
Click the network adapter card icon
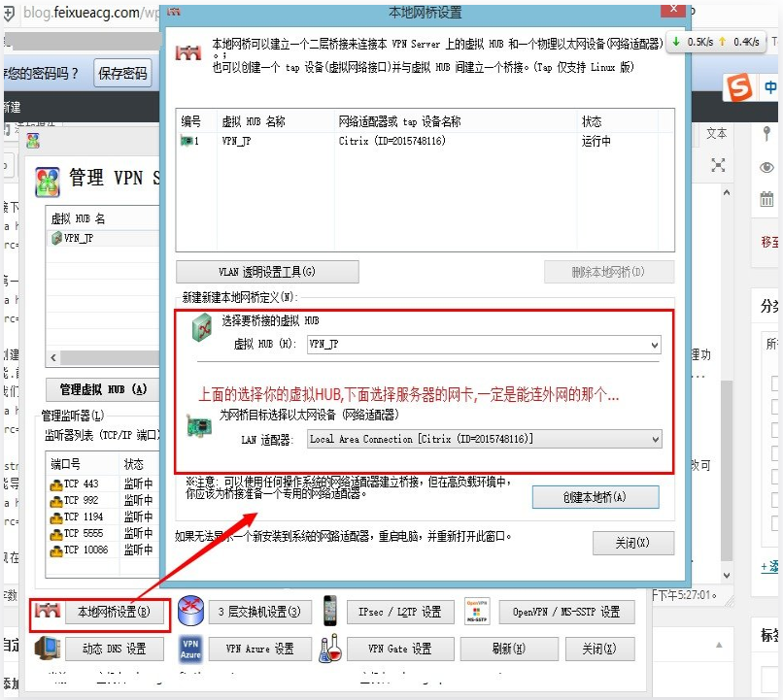click(199, 425)
